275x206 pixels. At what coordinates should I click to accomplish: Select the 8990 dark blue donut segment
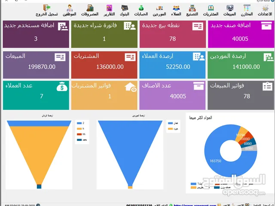pos(249,143)
